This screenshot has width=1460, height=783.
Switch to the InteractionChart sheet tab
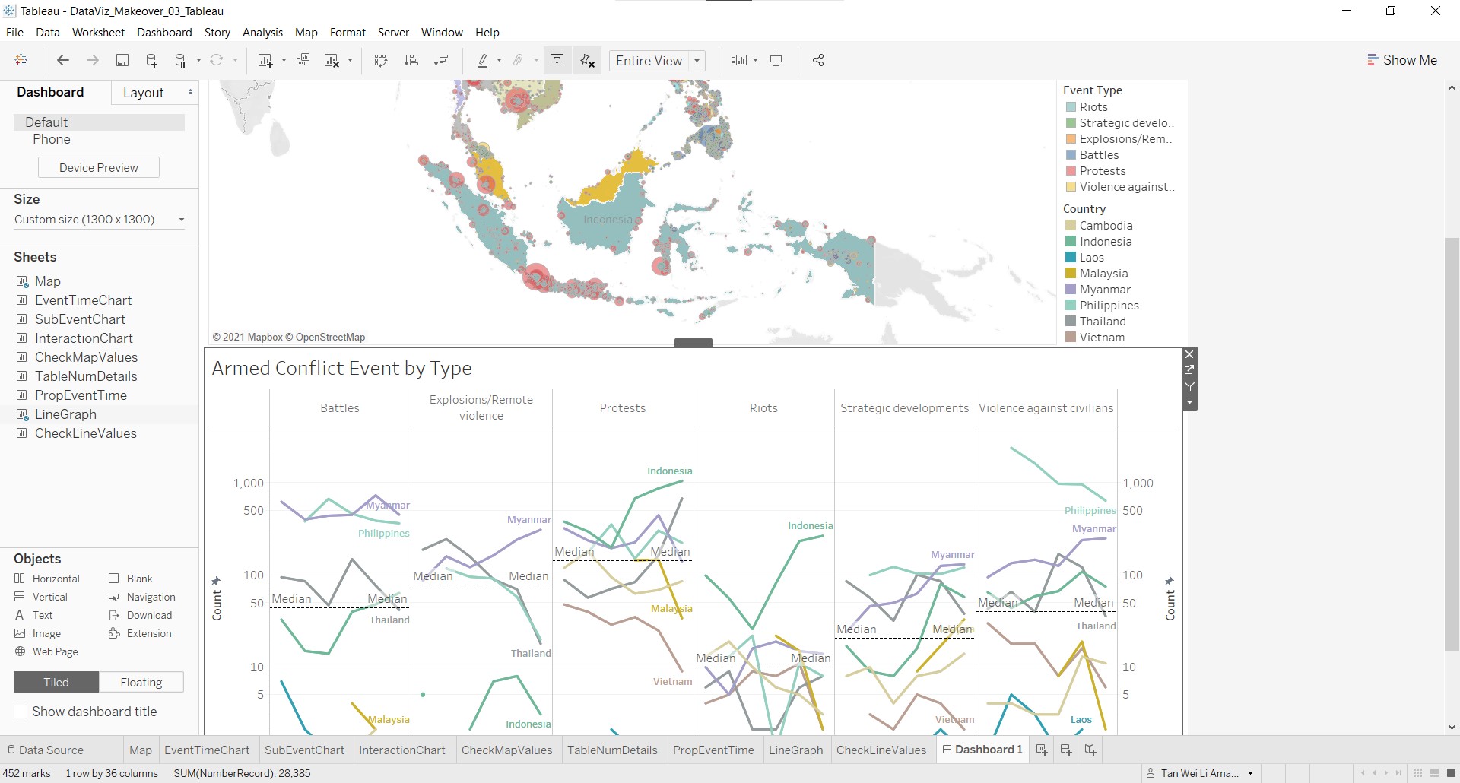(x=401, y=750)
